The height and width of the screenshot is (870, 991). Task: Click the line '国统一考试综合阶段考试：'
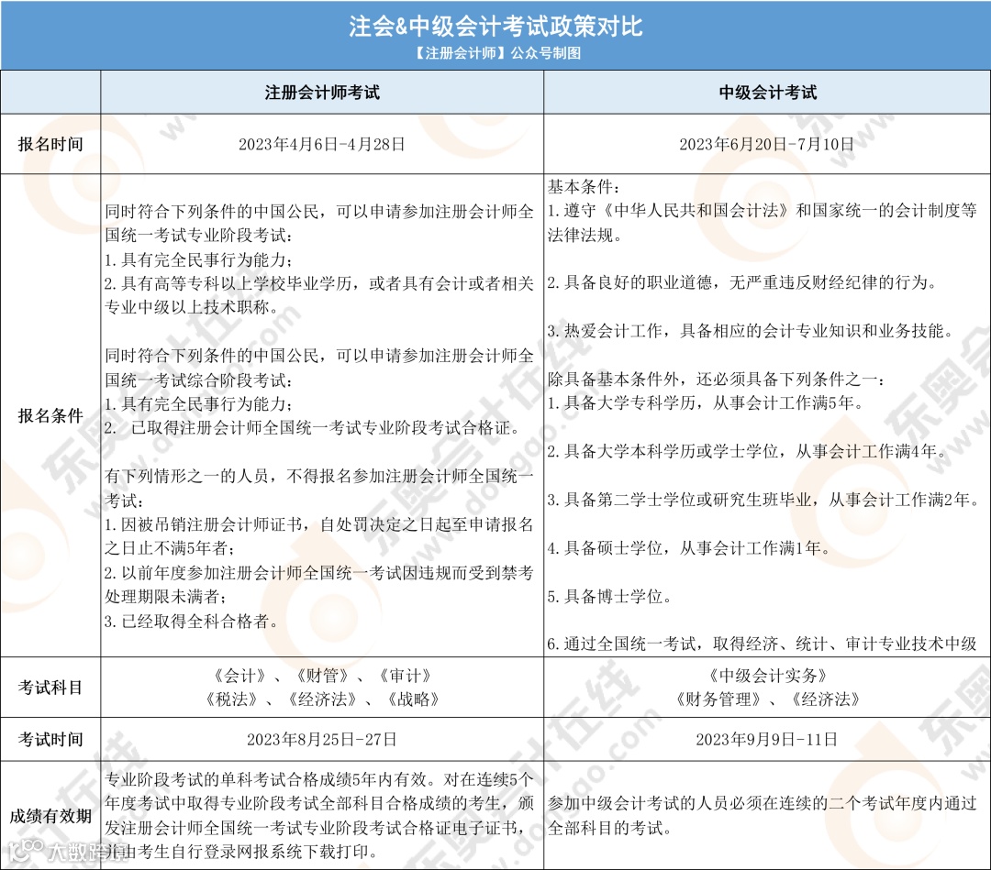click(198, 380)
